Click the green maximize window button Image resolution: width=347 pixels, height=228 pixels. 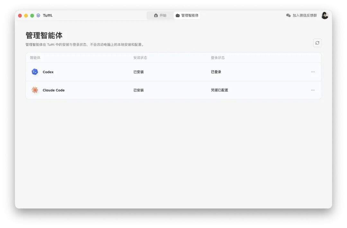[x=32, y=15]
